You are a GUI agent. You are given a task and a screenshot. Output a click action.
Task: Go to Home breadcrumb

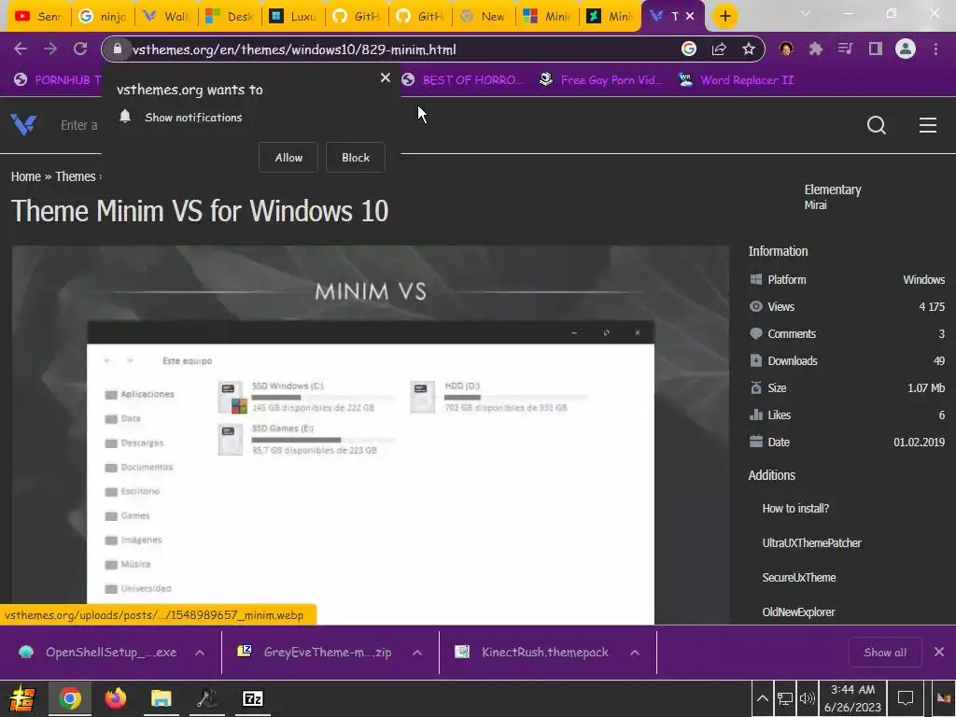pos(25,176)
